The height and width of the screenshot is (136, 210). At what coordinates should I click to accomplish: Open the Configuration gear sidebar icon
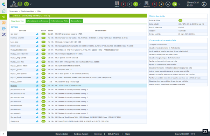point(4,29)
